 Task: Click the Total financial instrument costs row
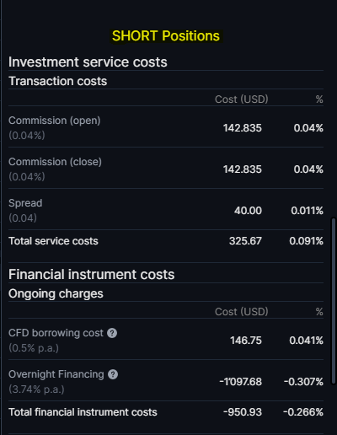pos(166,412)
